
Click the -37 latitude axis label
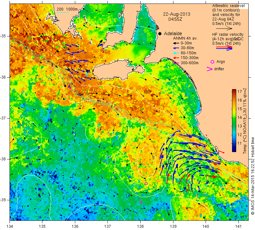[x=3, y=118]
